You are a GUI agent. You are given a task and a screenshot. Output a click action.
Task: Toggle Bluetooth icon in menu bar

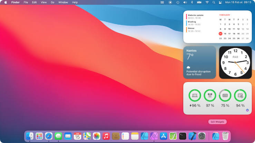pyautogui.click(x=192, y=2)
